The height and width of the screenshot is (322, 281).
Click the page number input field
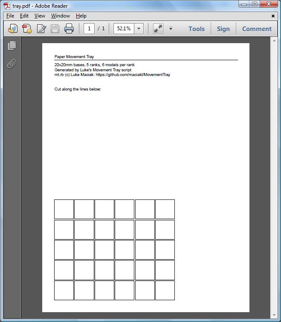89,29
